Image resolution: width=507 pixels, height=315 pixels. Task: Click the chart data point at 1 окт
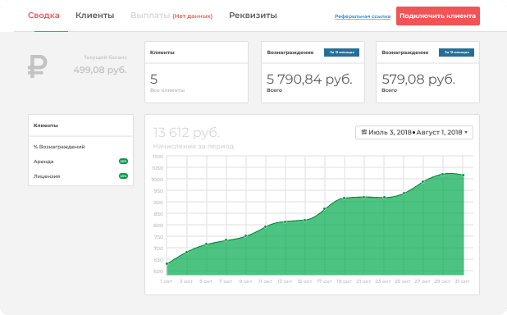coord(167,264)
